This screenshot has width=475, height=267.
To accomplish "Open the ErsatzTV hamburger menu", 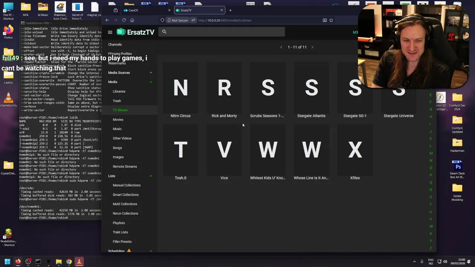I will pyautogui.click(x=110, y=32).
